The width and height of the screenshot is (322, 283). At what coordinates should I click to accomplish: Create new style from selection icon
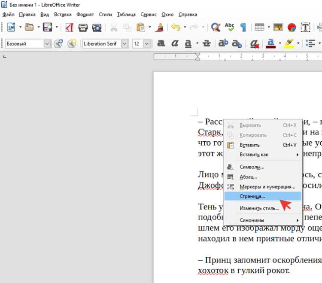point(72,43)
